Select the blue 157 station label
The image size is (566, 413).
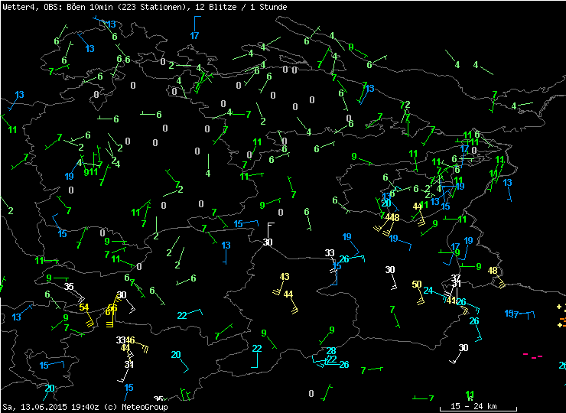tap(512, 314)
